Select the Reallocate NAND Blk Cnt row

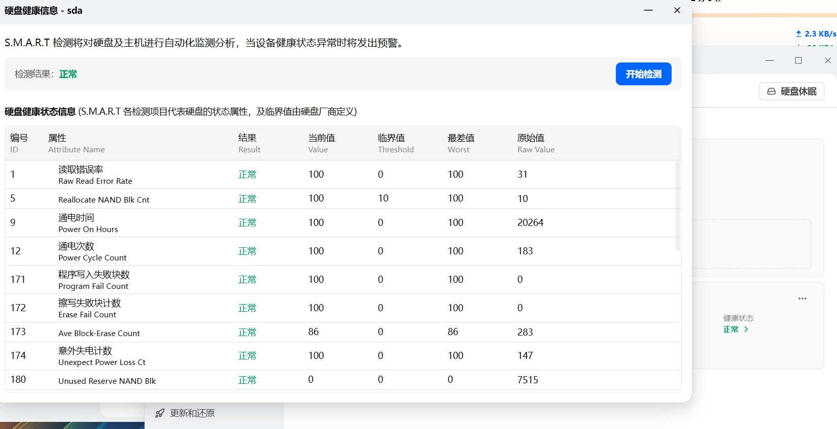point(343,199)
